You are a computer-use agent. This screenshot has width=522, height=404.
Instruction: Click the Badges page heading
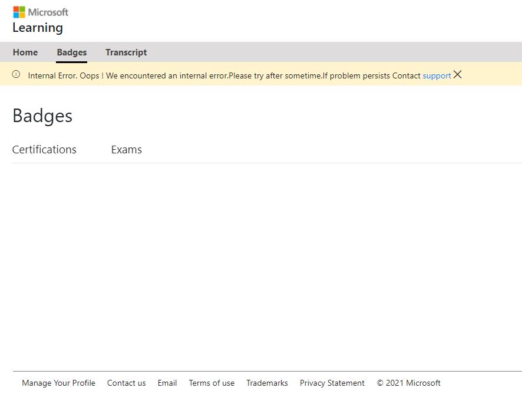pos(42,116)
